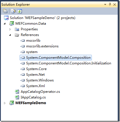
Task: Expand the Properties folder arrow
Action: tap(10, 29)
